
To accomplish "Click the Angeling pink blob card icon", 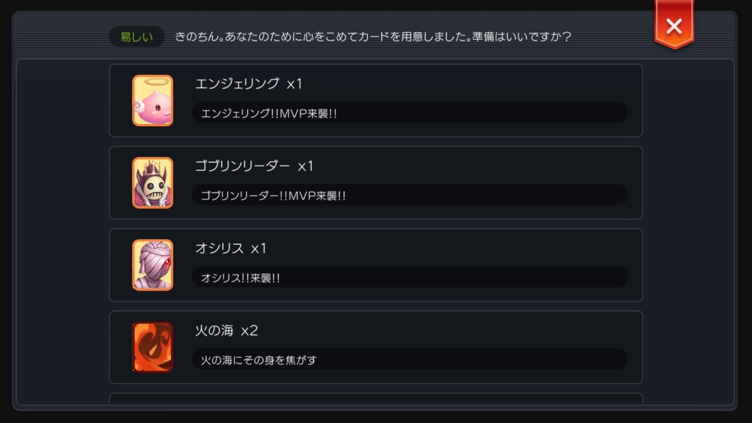I will point(152,100).
